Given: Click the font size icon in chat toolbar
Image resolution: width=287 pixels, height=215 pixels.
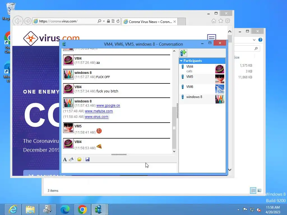Looking at the screenshot, I should click(x=71, y=159).
